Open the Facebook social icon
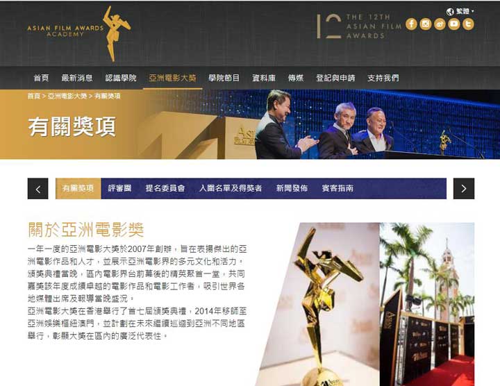 point(411,24)
